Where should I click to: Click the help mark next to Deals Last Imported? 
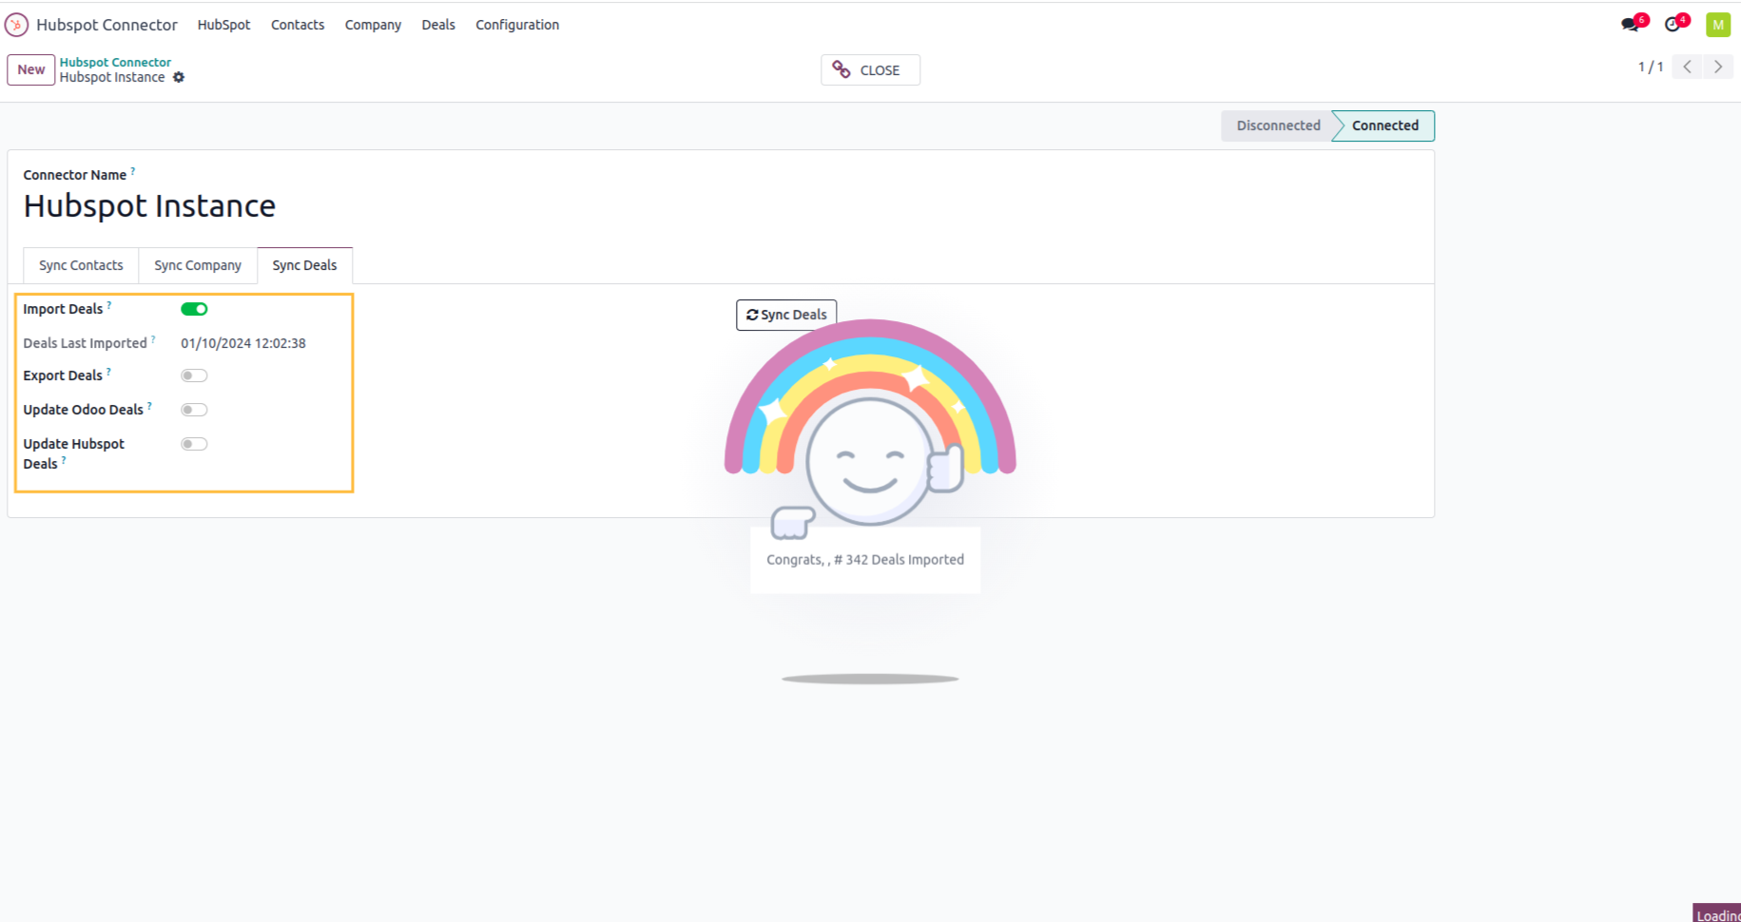pos(153,339)
